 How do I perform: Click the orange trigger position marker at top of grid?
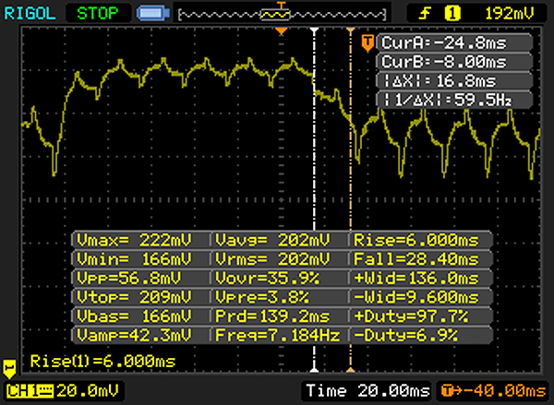click(282, 31)
